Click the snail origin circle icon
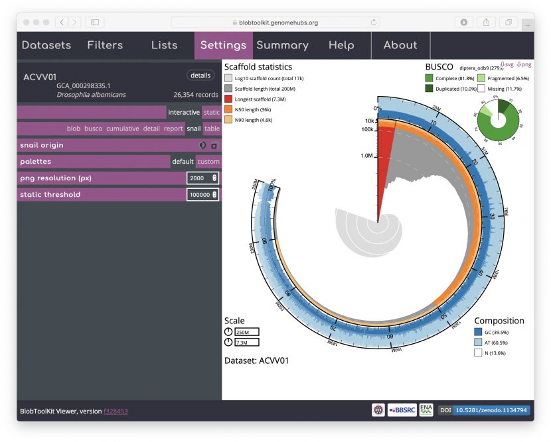Image resolution: width=551 pixels, height=442 pixels. 202,145
